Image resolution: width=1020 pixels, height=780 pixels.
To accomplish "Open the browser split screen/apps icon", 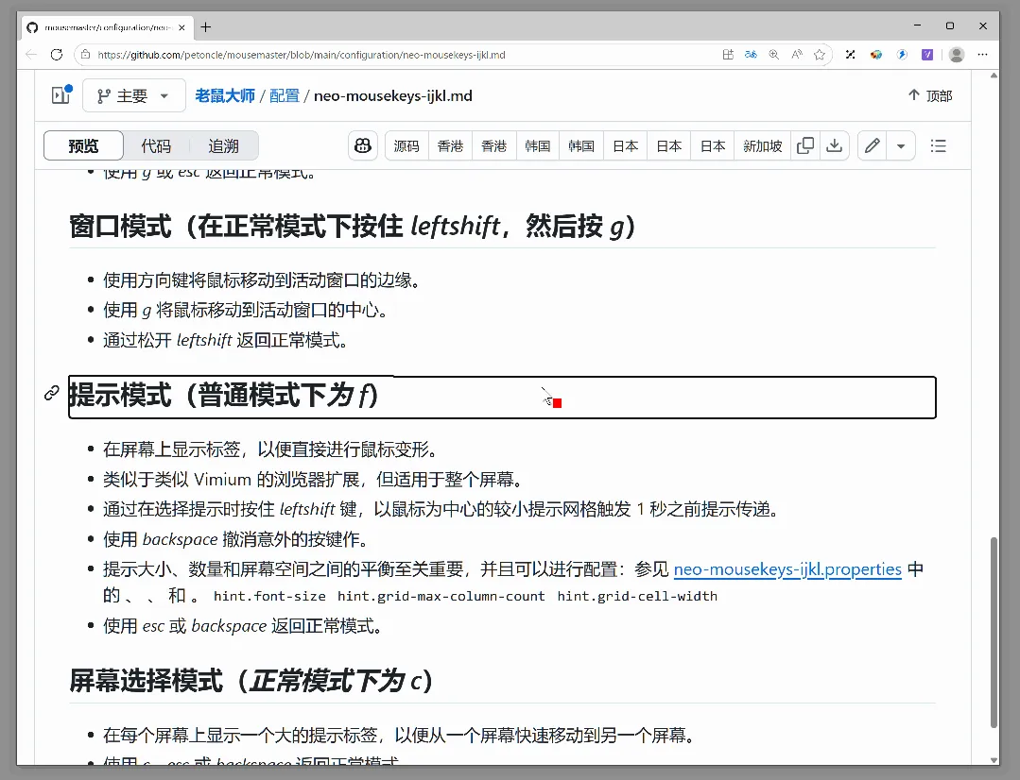I will pos(728,55).
